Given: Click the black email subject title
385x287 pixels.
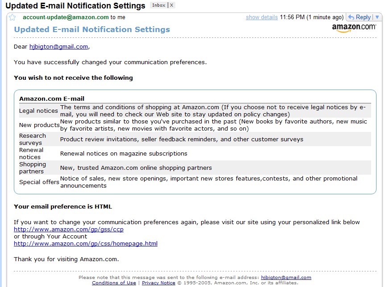Looking at the screenshot, I should click(x=75, y=5).
